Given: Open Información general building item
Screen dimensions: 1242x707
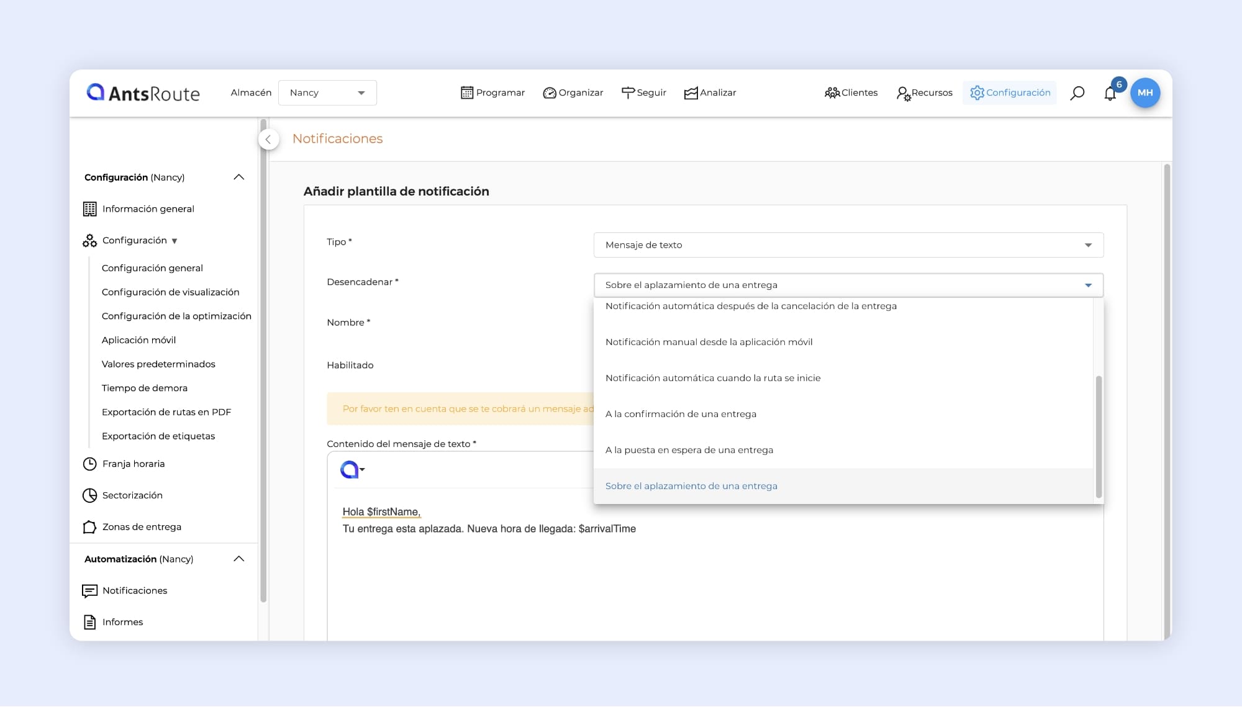Looking at the screenshot, I should tap(148, 209).
